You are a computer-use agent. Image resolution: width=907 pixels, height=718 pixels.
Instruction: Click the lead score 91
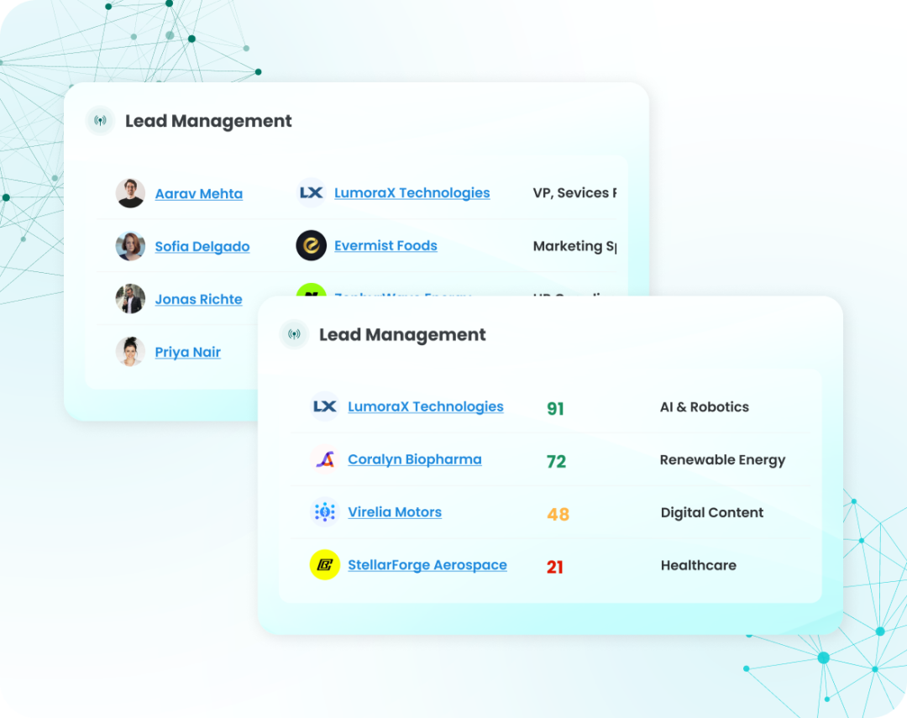coord(555,409)
